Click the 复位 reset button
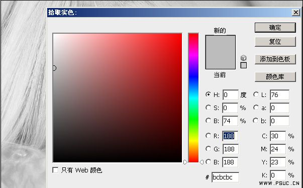This screenshot has width=303, height=188. pos(275,42)
